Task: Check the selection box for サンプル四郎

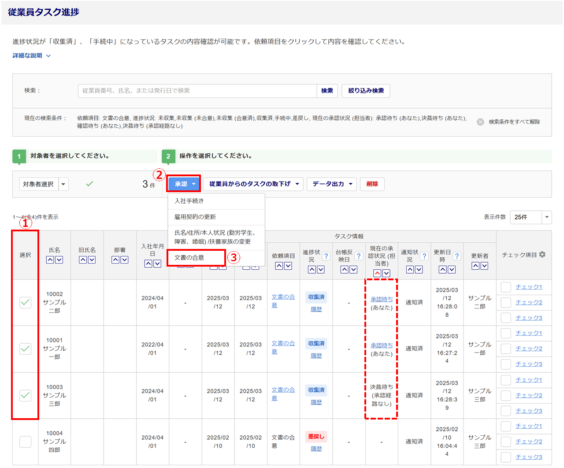Action: point(26,442)
